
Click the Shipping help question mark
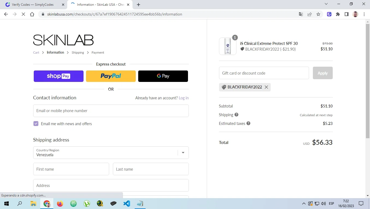tap(236, 115)
